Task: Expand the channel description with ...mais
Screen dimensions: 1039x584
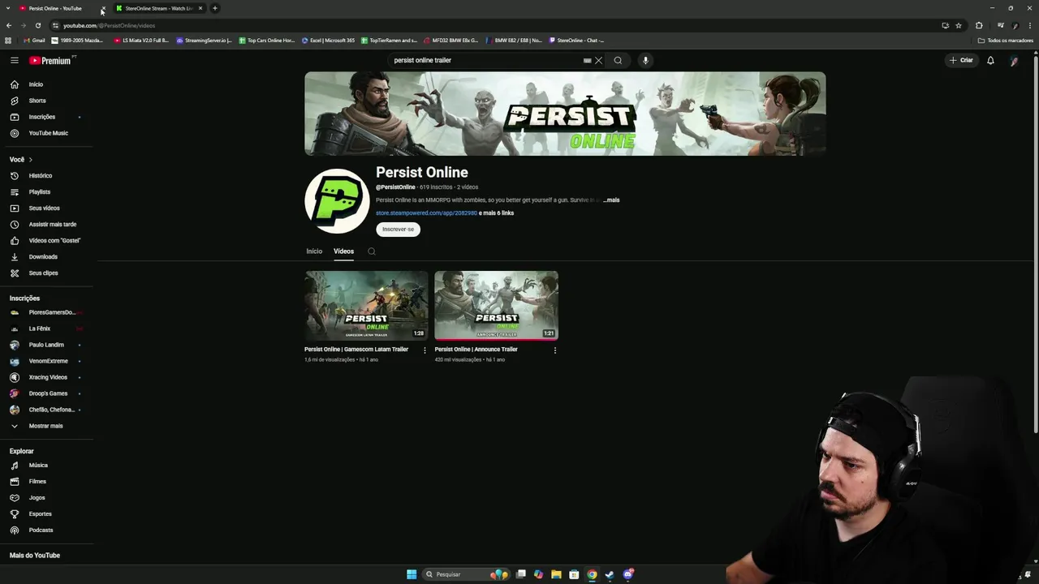Action: (611, 200)
